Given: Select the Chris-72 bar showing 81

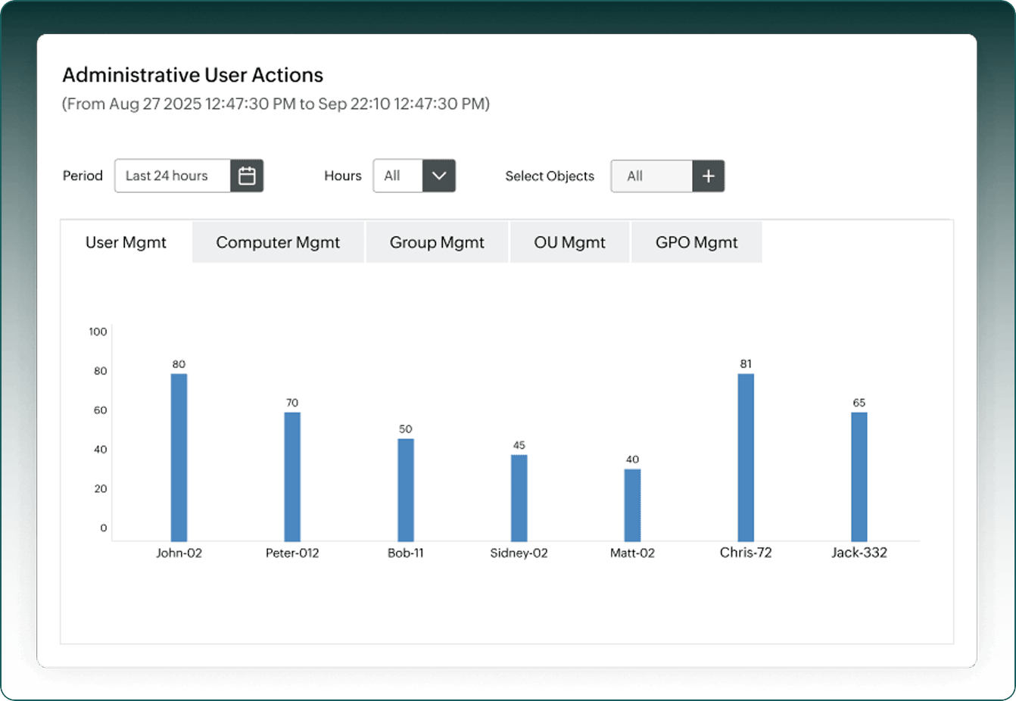Looking at the screenshot, I should tap(746, 457).
